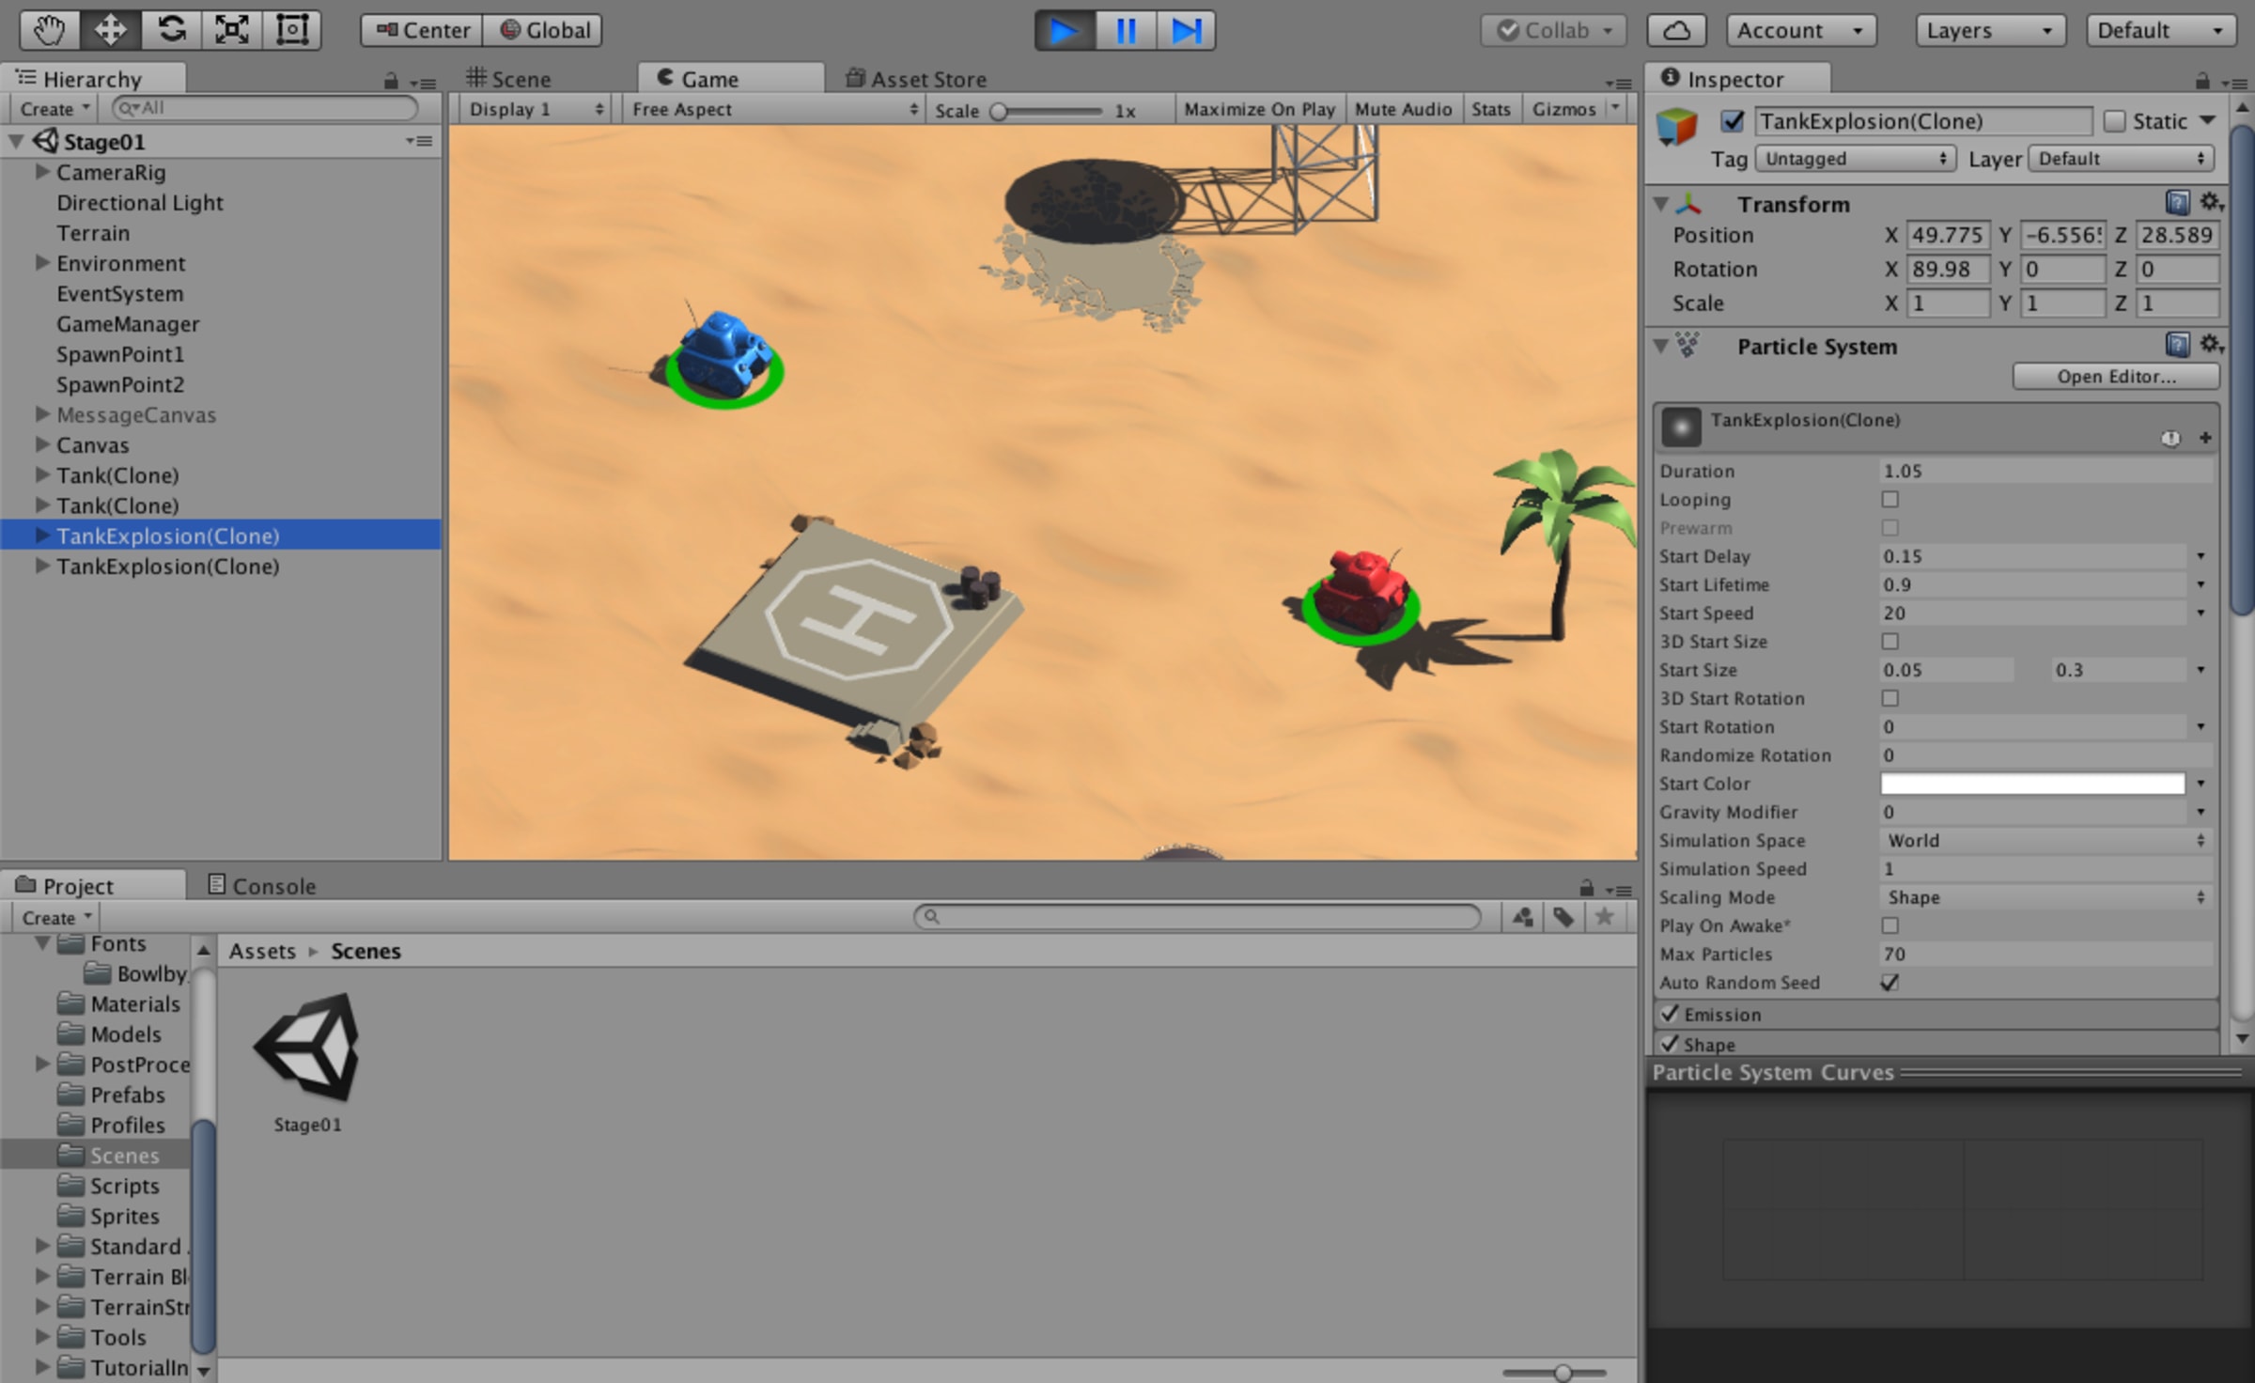Select the Scale tool icon
The width and height of the screenshot is (2255, 1383).
[231, 30]
